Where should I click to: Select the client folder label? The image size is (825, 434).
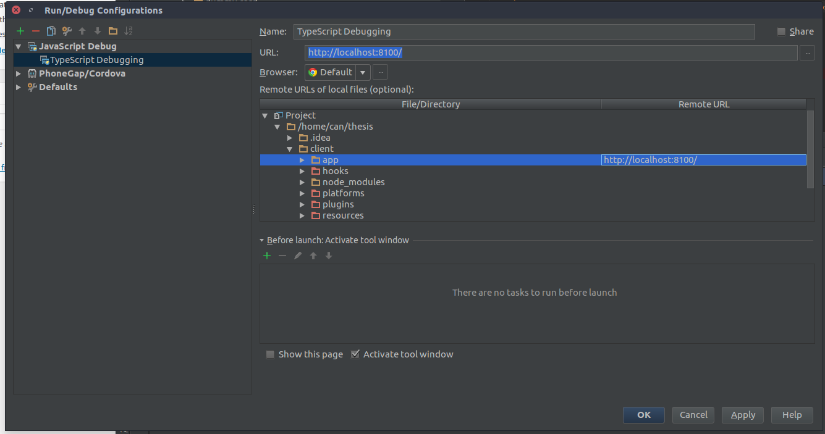point(322,149)
